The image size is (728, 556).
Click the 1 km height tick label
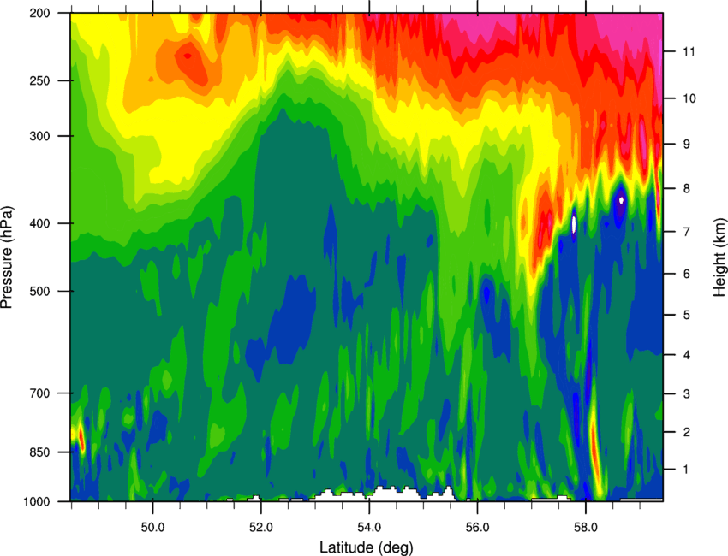[686, 470]
